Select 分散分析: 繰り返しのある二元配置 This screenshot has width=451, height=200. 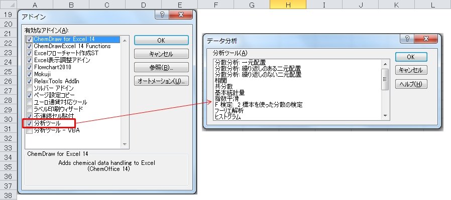pos(258,69)
